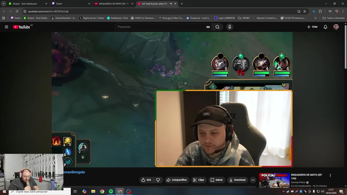Screen dimensions: 347x195
Task: Start voice search with microphone icon
Action: coord(230,27)
